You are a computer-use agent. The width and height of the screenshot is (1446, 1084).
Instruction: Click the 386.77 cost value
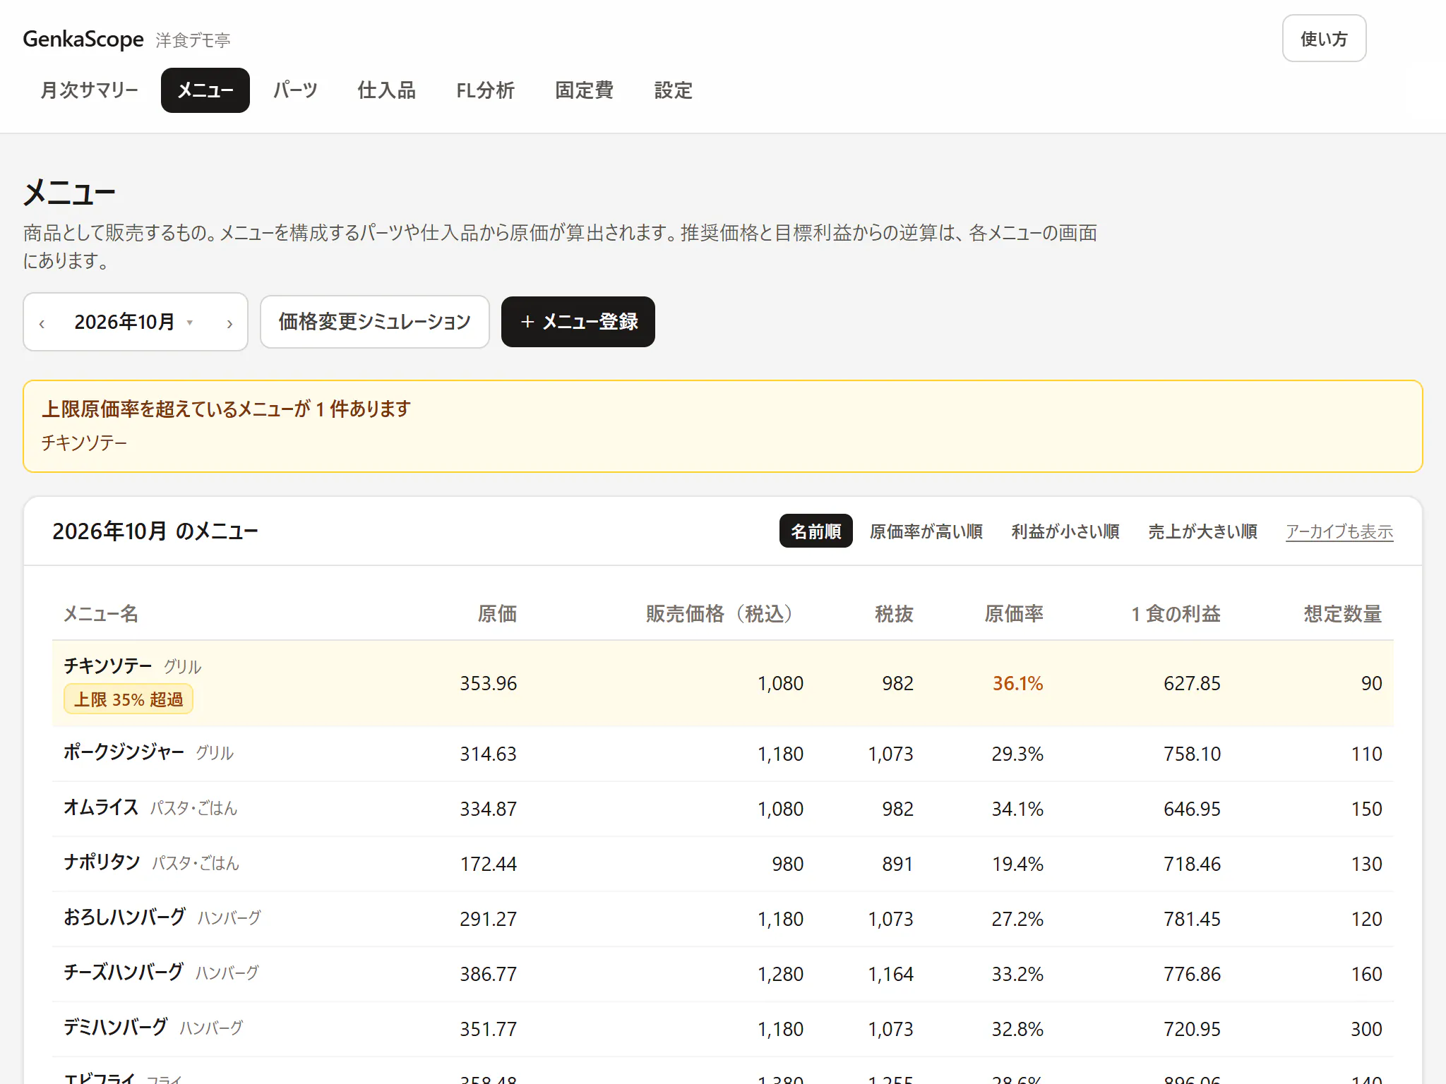pyautogui.click(x=489, y=974)
